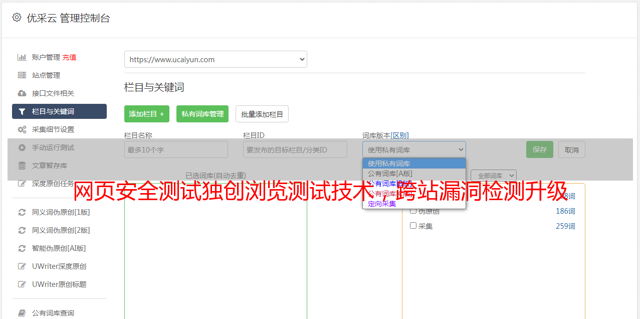Click the edit icon of UWriter原创标题

point(22,284)
